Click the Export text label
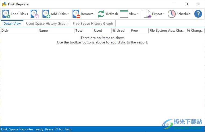205x132 pixels. click(x=157, y=14)
